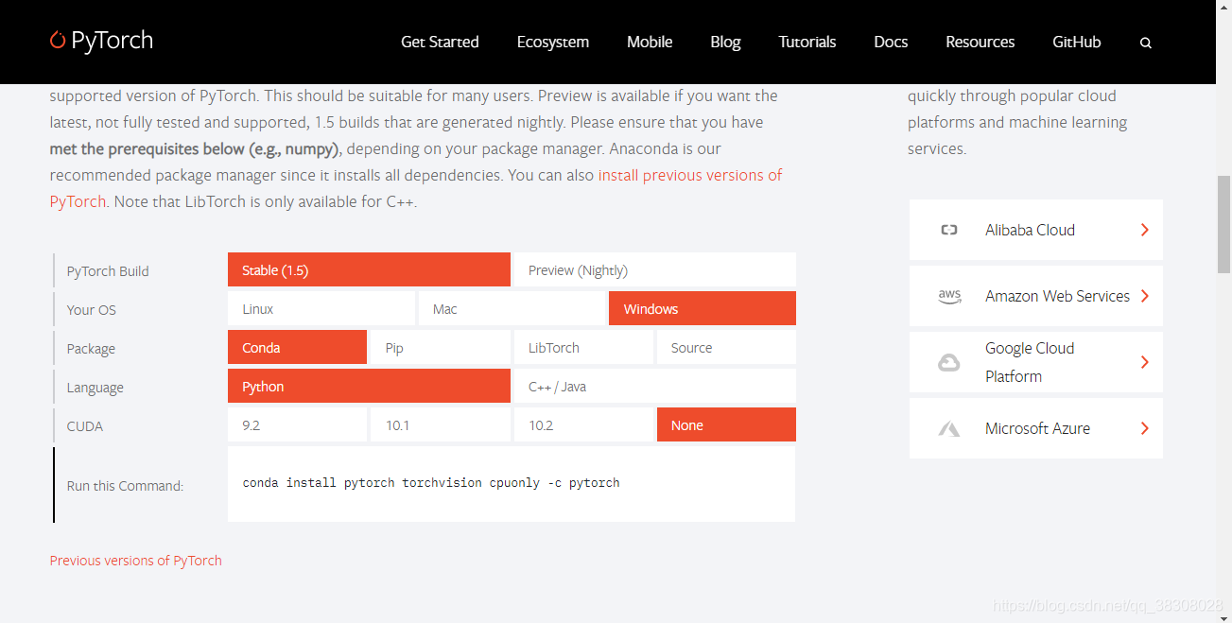Open Amazon Web Services card
Image resolution: width=1232 pixels, height=623 pixels.
click(1036, 296)
